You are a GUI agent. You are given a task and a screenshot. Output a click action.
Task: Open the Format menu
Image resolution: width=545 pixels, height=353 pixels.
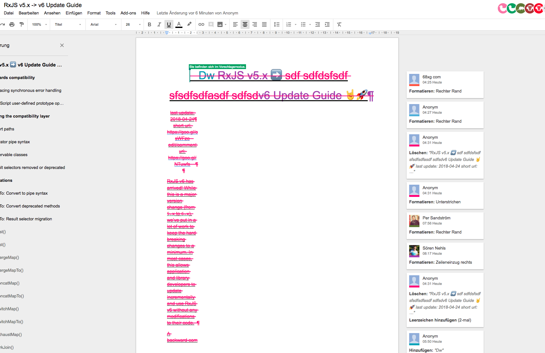(x=94, y=13)
